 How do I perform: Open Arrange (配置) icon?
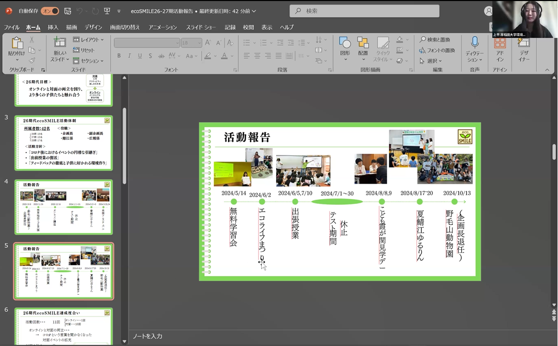[x=363, y=43]
